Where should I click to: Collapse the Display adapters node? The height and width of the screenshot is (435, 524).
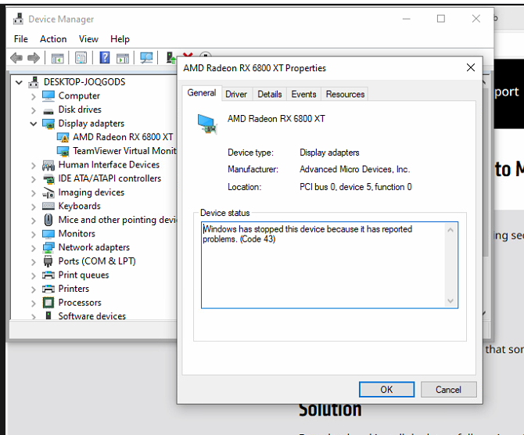tap(33, 124)
